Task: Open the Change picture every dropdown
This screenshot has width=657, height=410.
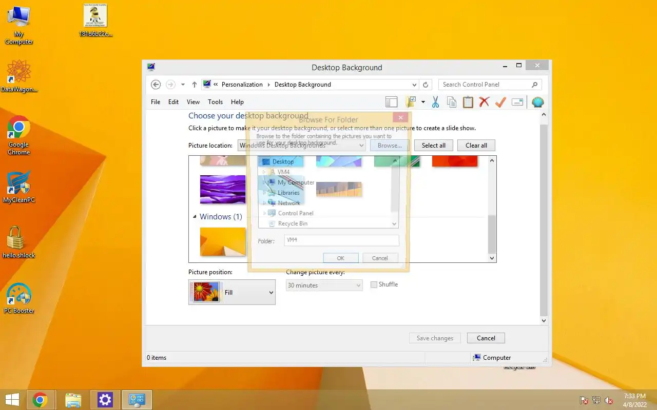Action: pyautogui.click(x=324, y=285)
